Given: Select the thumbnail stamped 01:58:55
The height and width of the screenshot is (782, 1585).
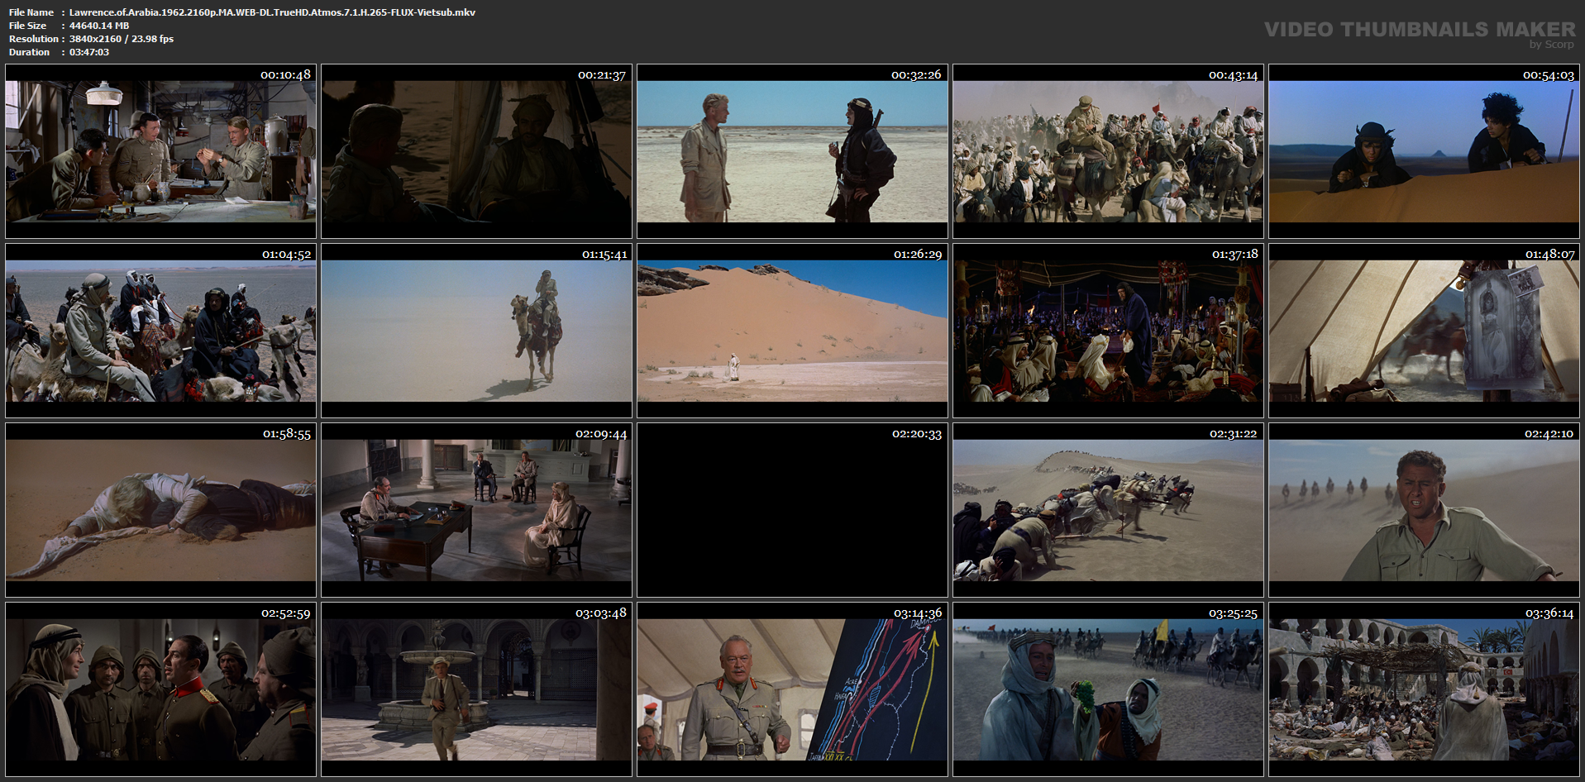Looking at the screenshot, I should (160, 510).
